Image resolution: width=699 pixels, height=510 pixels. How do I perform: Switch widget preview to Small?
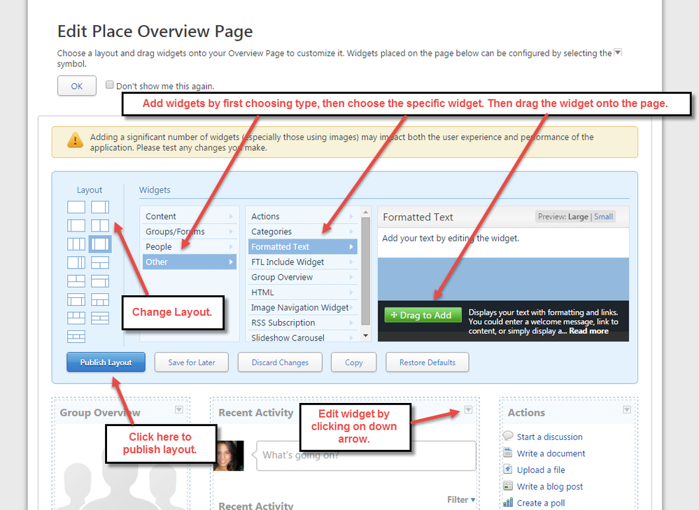click(x=603, y=217)
